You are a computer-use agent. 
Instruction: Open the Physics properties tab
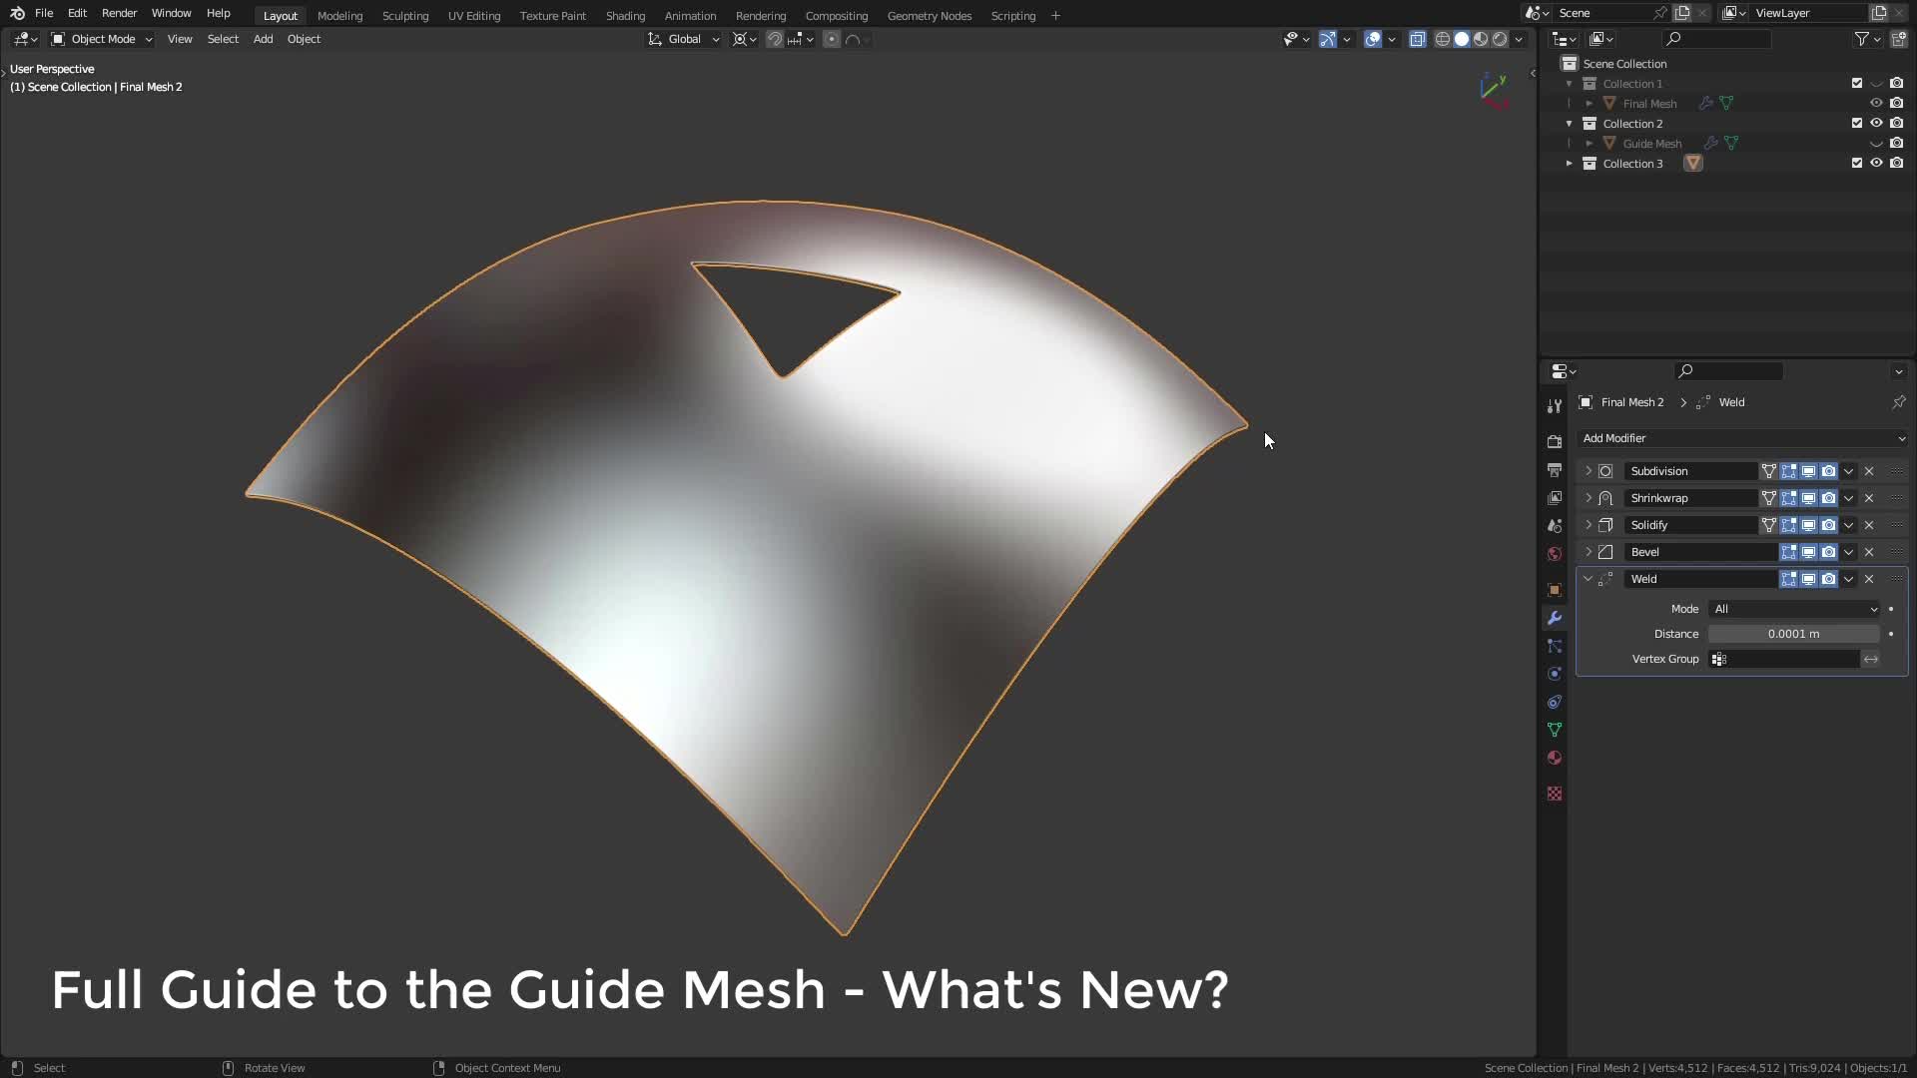point(1555,674)
